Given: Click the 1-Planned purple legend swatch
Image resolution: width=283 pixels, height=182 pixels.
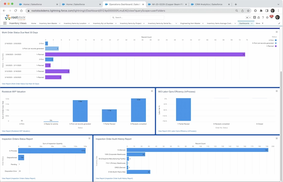Looking at the screenshot, I should [x=276, y=46].
